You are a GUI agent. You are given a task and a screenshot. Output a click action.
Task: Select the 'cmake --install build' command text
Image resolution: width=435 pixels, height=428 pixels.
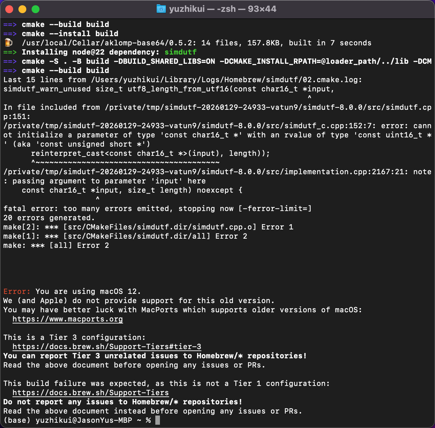(x=70, y=34)
